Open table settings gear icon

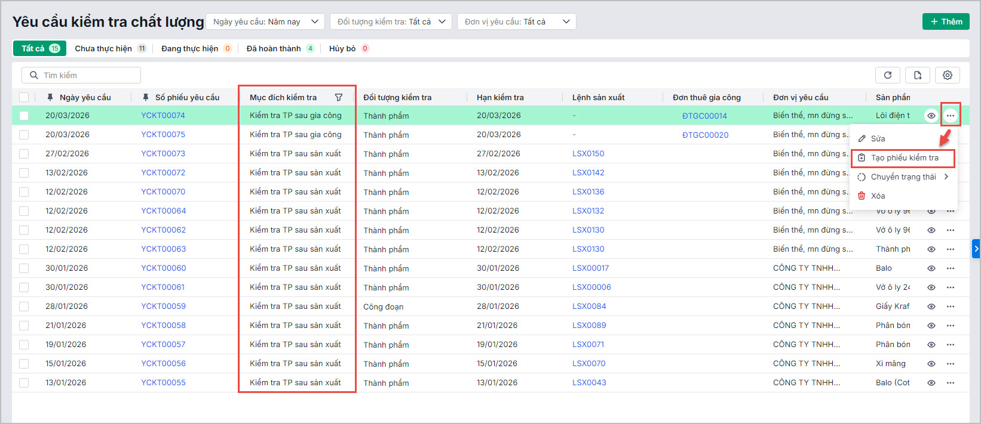pyautogui.click(x=947, y=75)
